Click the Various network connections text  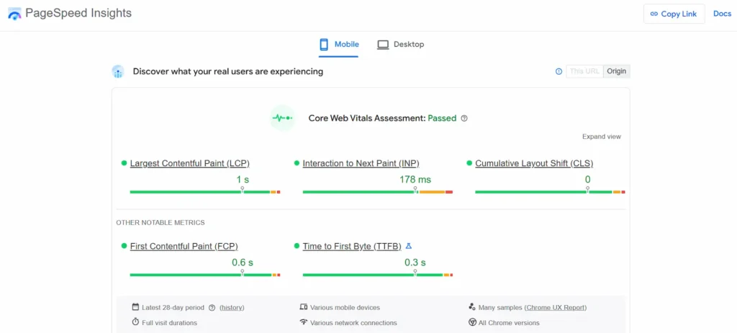(x=353, y=323)
